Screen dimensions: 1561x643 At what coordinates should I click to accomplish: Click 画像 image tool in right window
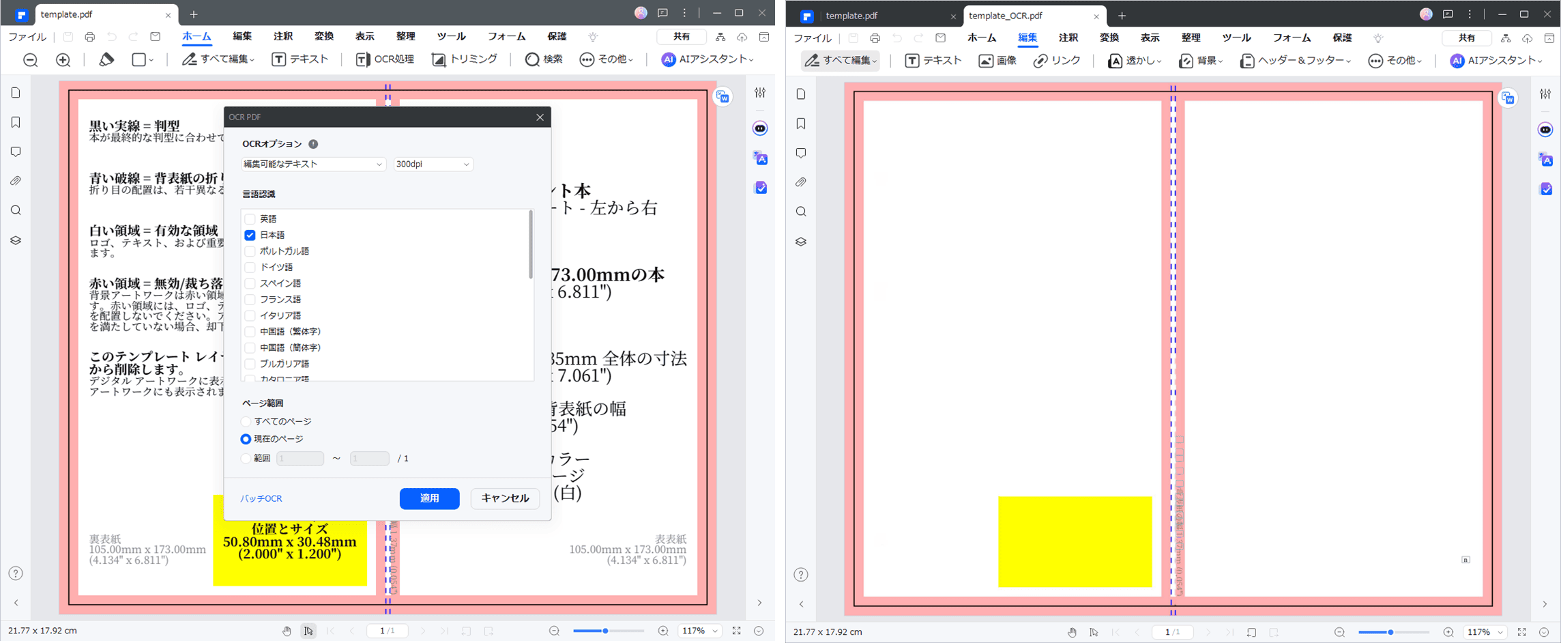[x=997, y=61]
